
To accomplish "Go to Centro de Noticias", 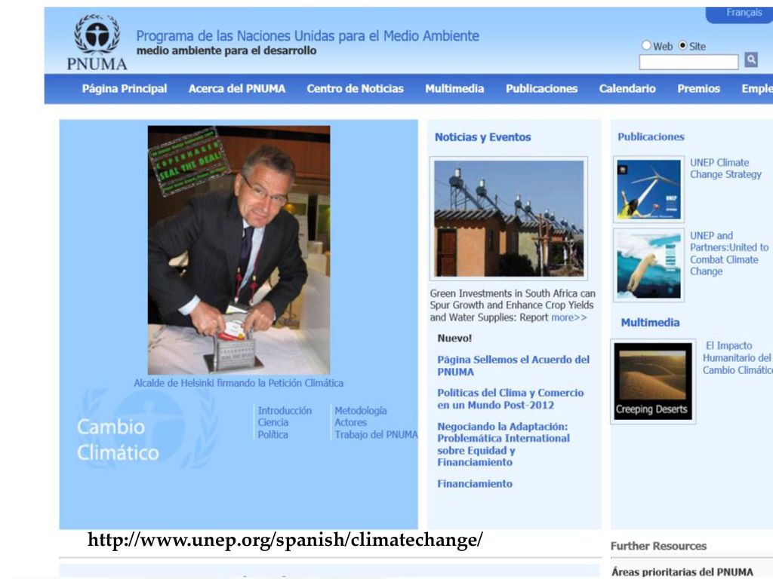I will tap(355, 89).
